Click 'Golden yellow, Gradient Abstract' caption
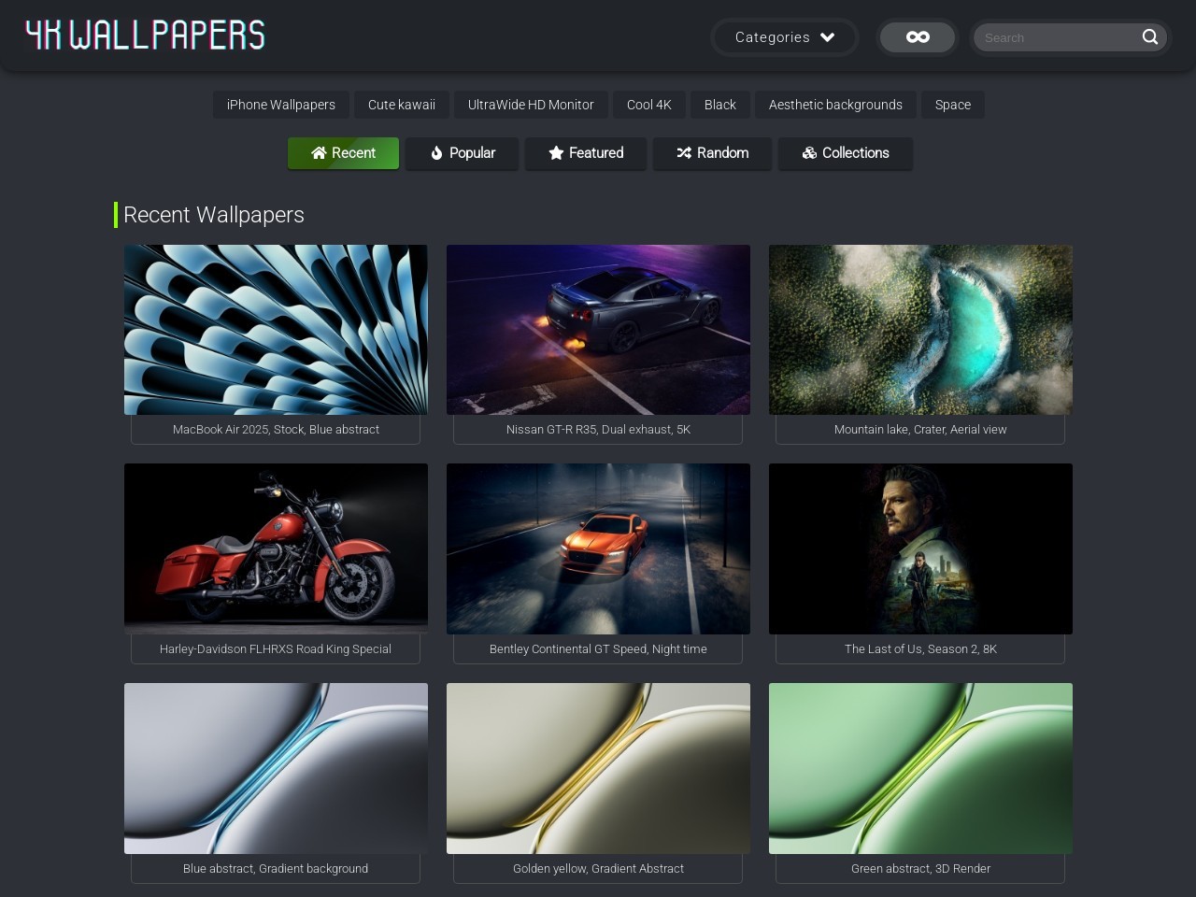The width and height of the screenshot is (1196, 897). pyautogui.click(x=598, y=869)
